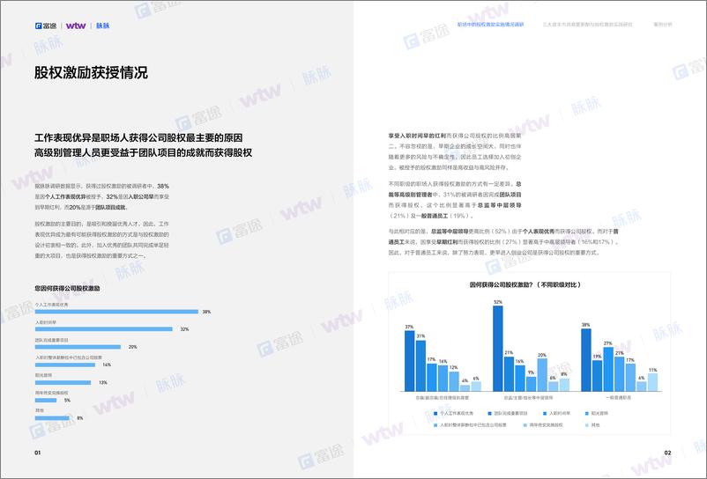
Task: Click the 富途 logo in the page header
Action: (x=46, y=26)
